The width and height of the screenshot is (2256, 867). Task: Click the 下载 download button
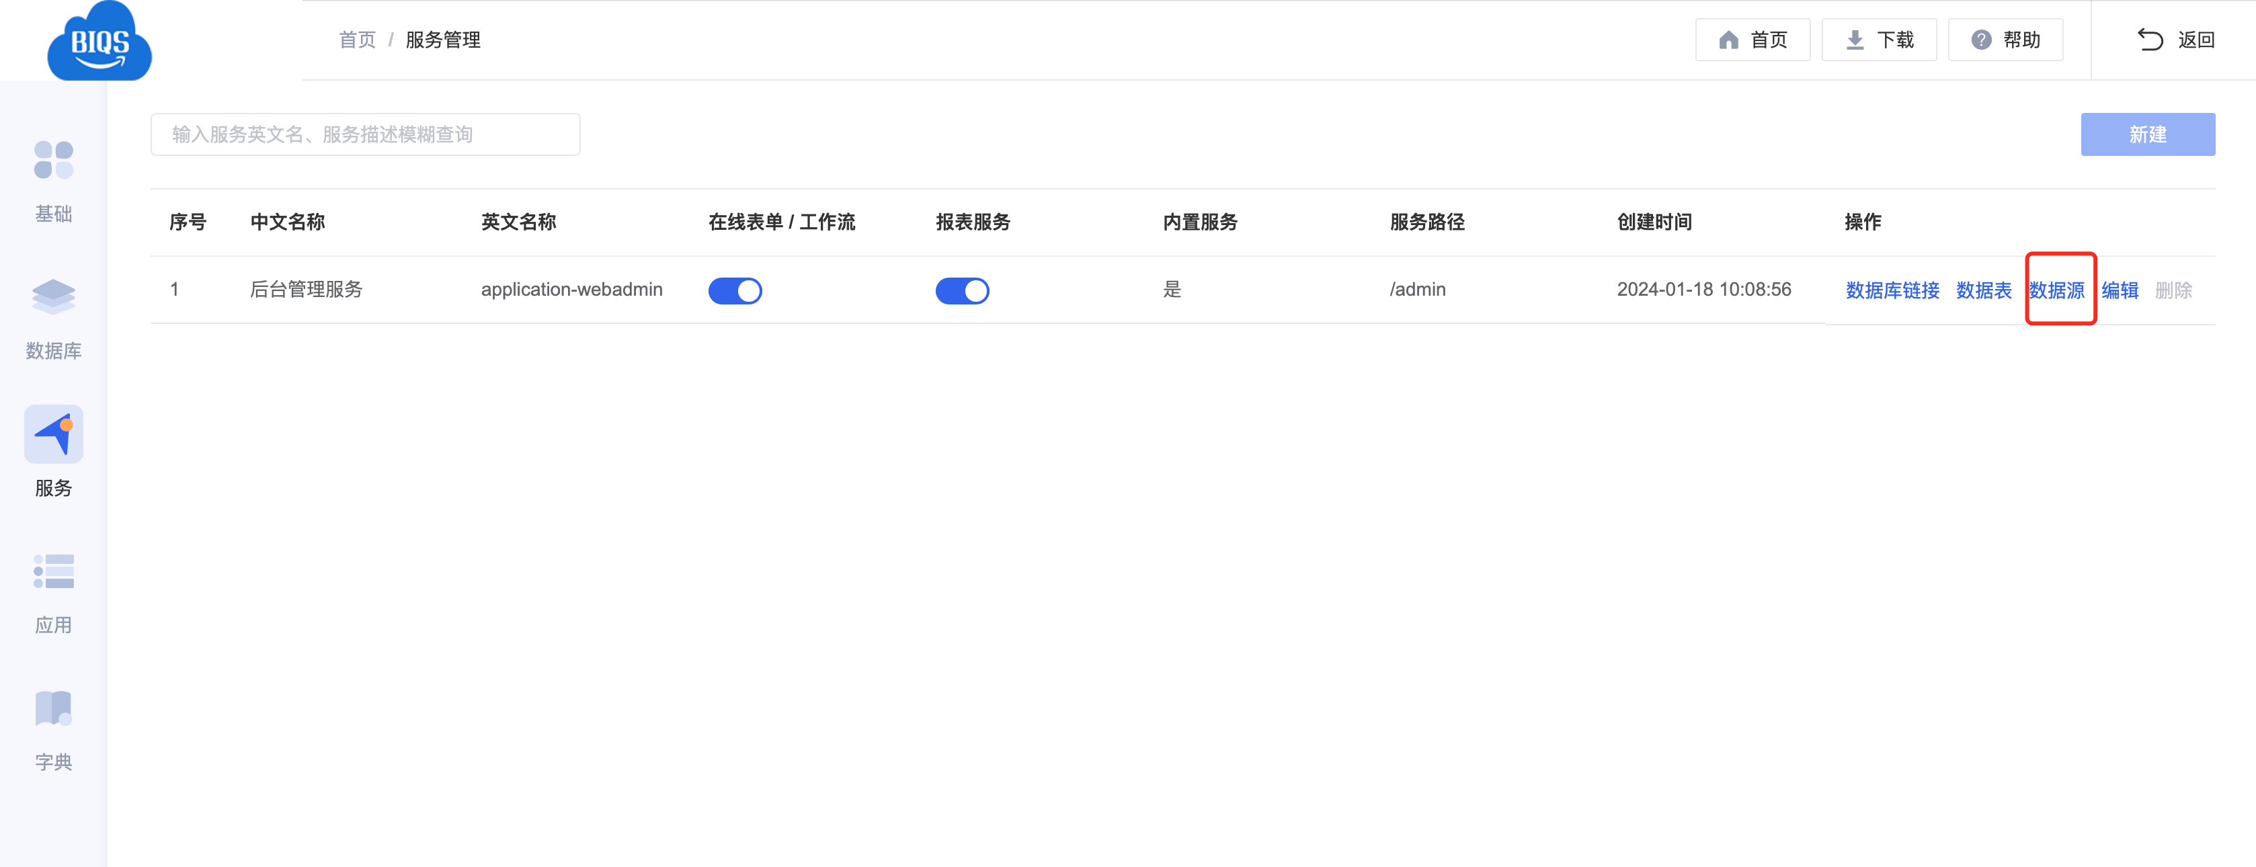click(1878, 40)
